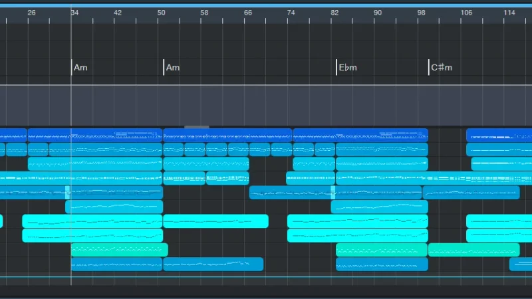The width and height of the screenshot is (532, 299).
Task: Select lower bright cyan clip starting at bar 74
Action: (x=358, y=235)
